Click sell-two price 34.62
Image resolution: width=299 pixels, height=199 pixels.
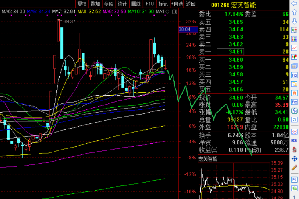click(236, 44)
